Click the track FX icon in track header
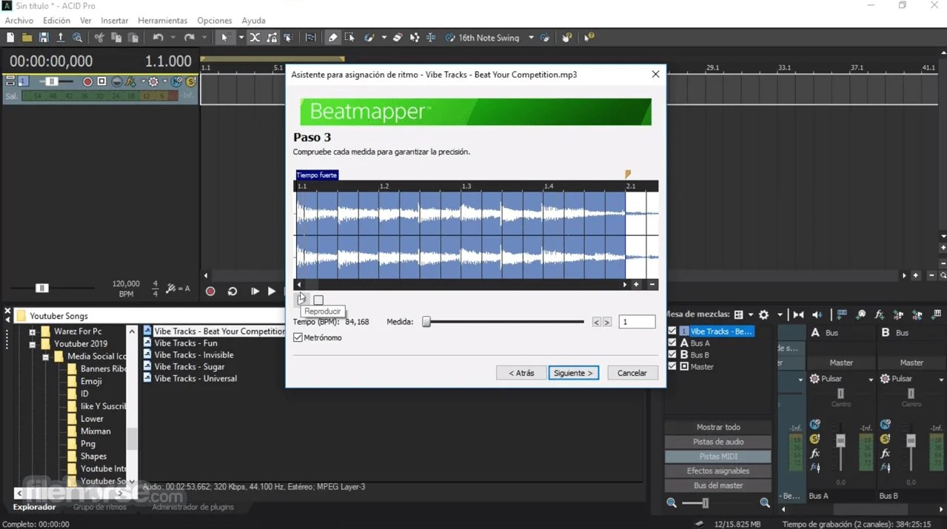The image size is (947, 529). 131,81
